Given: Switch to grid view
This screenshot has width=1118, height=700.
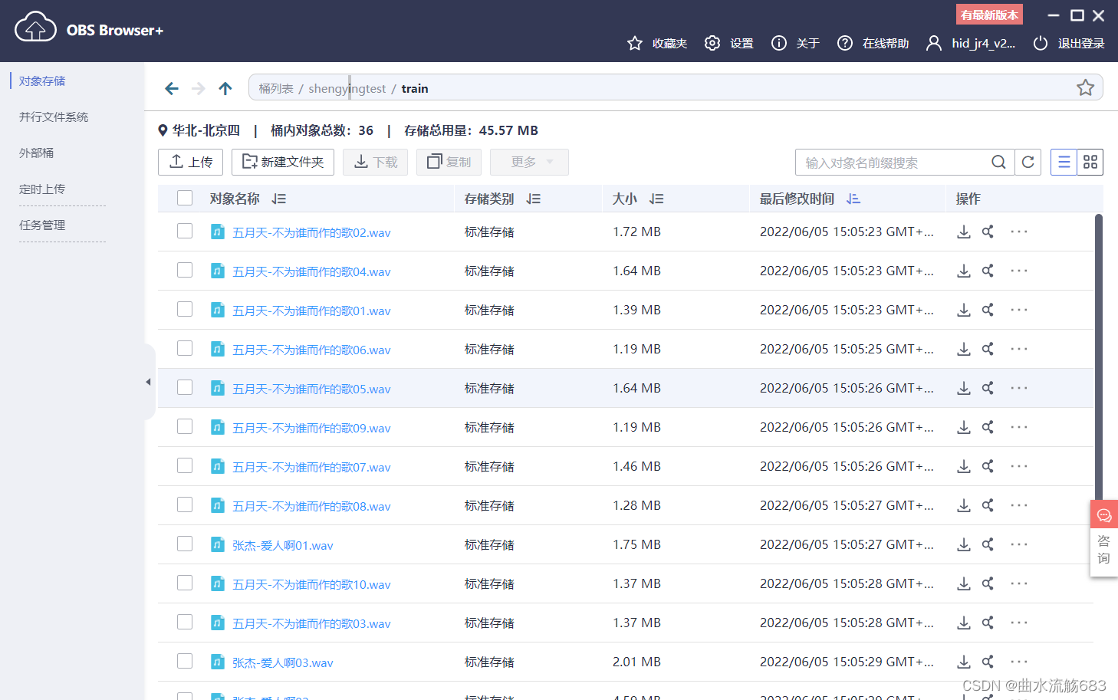Looking at the screenshot, I should click(x=1090, y=162).
